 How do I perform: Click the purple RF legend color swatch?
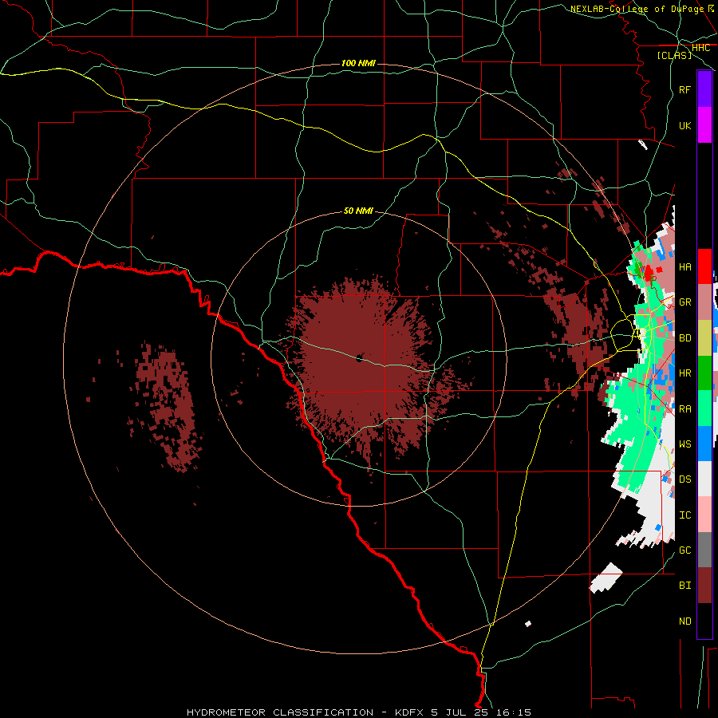(704, 89)
